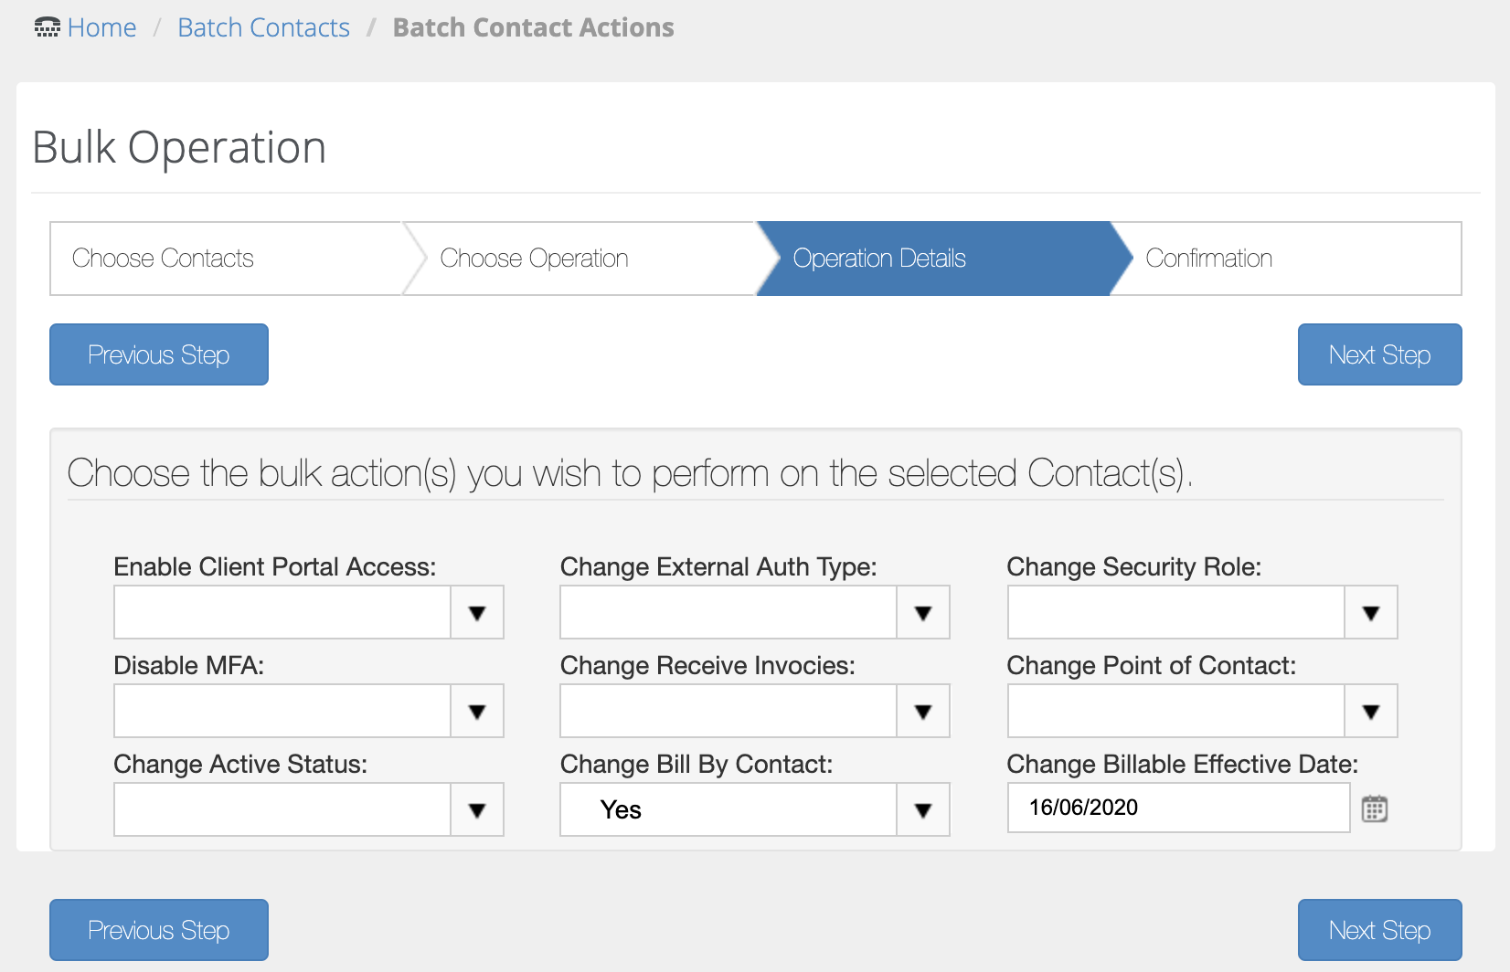Open Change Bill By Contact dropdown

coord(922,809)
